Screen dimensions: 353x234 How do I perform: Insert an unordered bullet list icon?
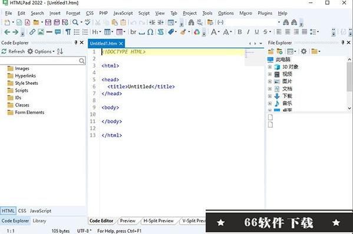point(77,32)
